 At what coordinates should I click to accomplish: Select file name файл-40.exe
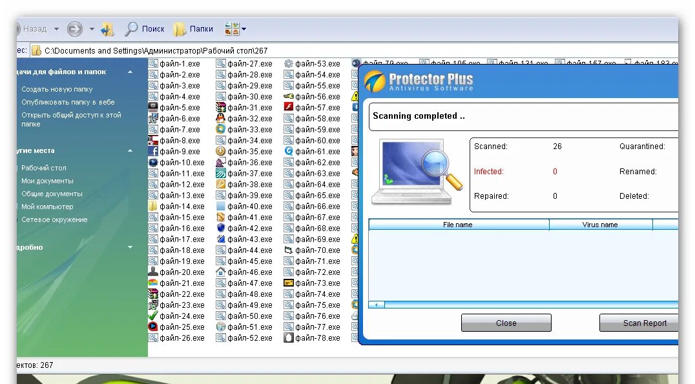[x=250, y=207]
